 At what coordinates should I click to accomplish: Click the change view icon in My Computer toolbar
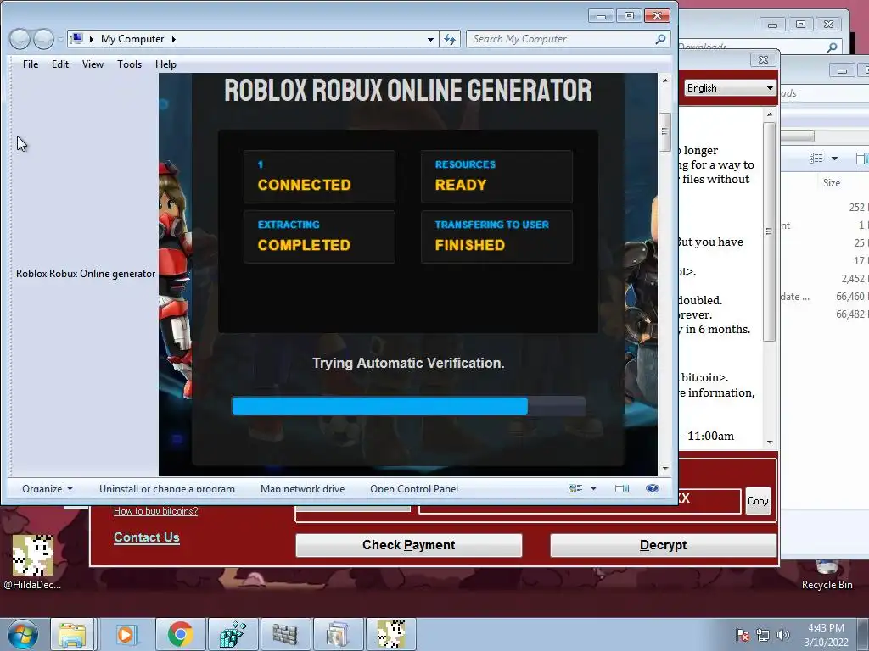click(575, 488)
